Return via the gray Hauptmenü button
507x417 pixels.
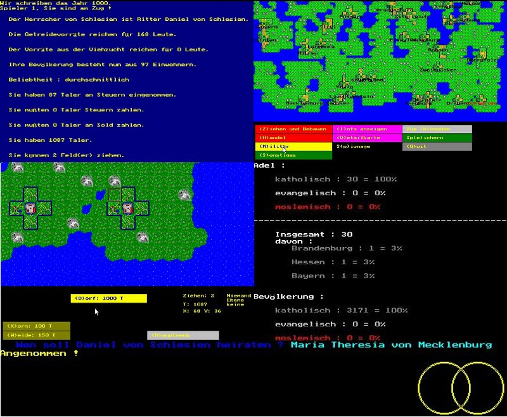click(x=183, y=335)
